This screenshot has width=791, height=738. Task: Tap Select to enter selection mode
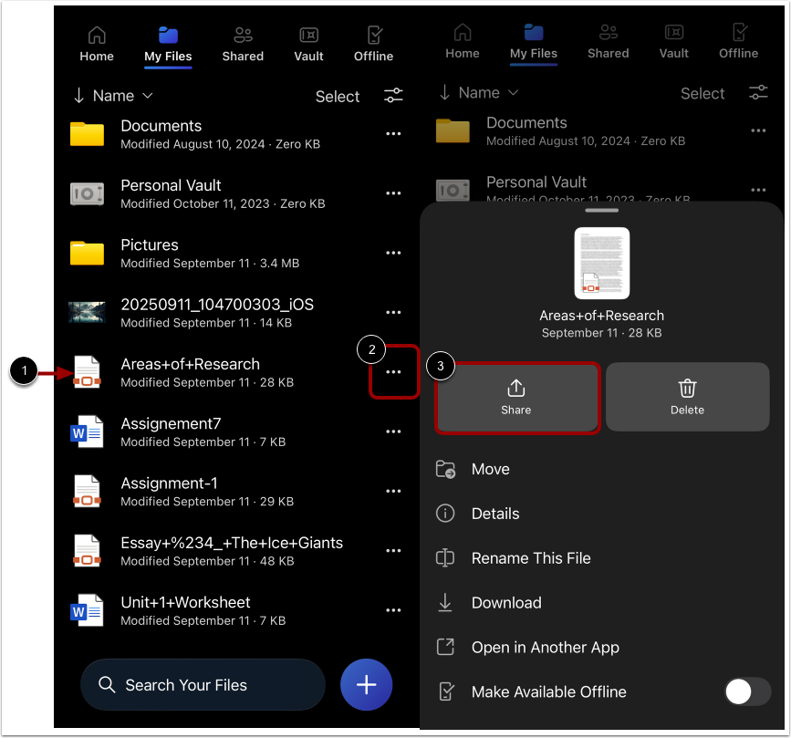[337, 96]
